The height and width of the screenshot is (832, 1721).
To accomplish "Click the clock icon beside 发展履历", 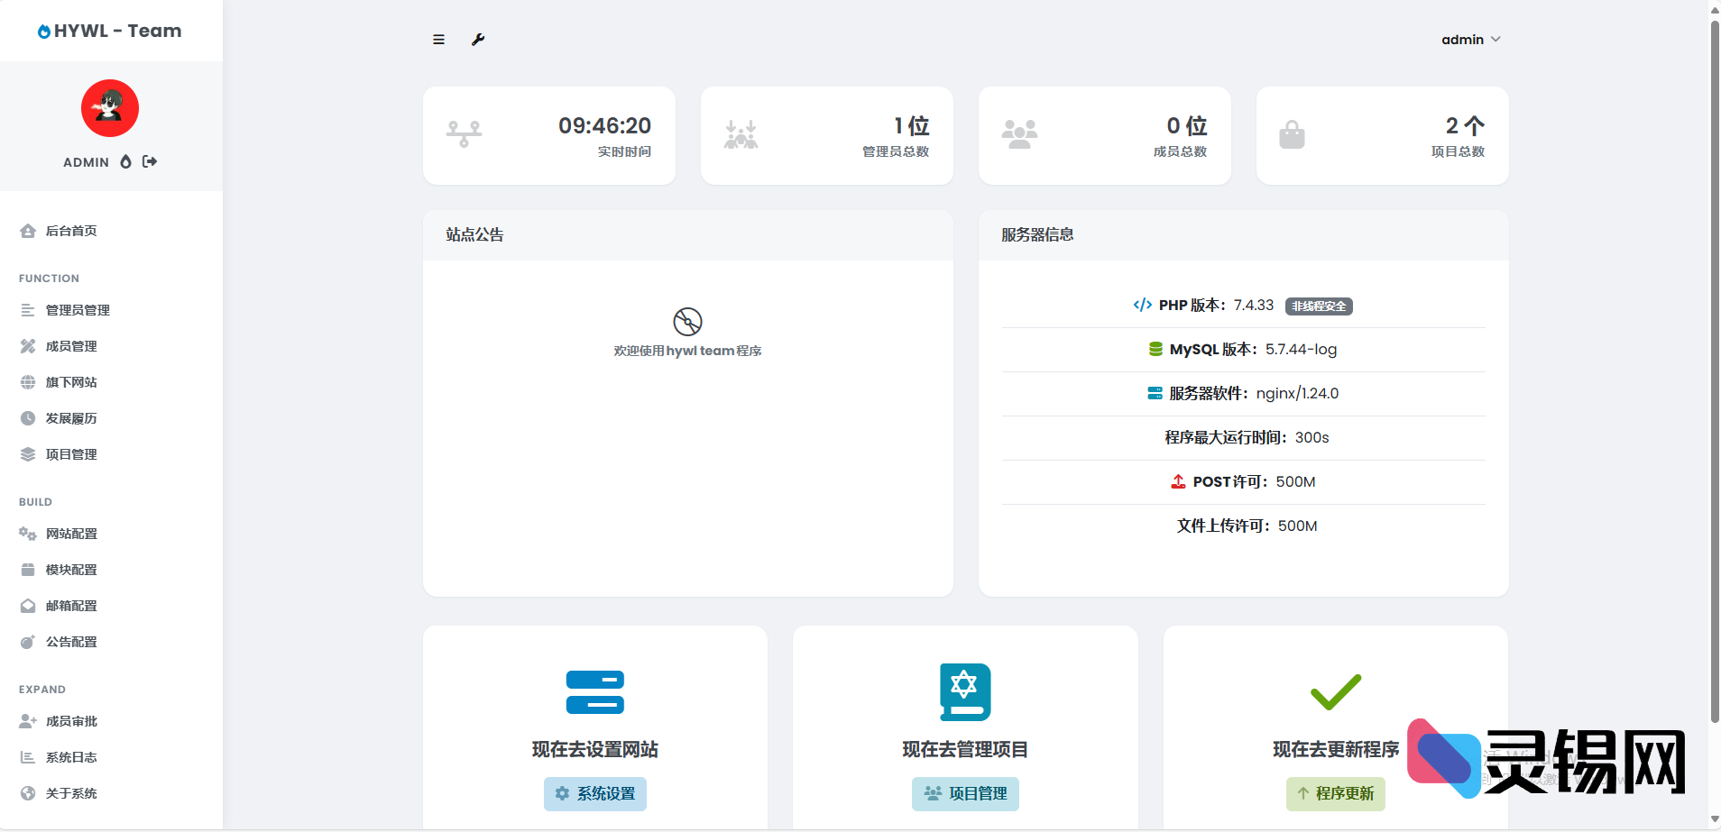I will [x=27, y=418].
